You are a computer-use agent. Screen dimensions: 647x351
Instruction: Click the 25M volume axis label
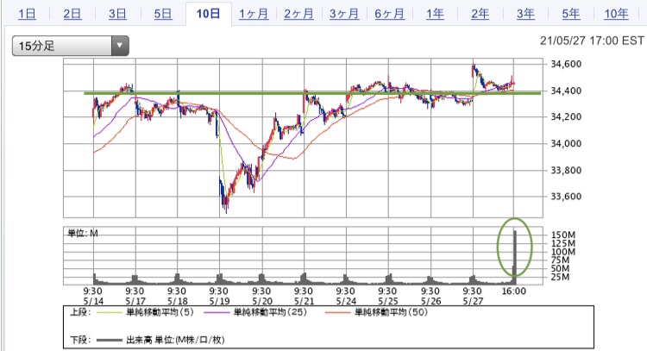(561, 277)
